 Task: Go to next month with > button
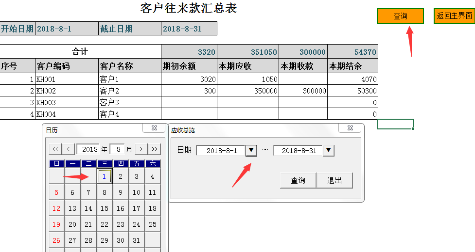[141, 149]
